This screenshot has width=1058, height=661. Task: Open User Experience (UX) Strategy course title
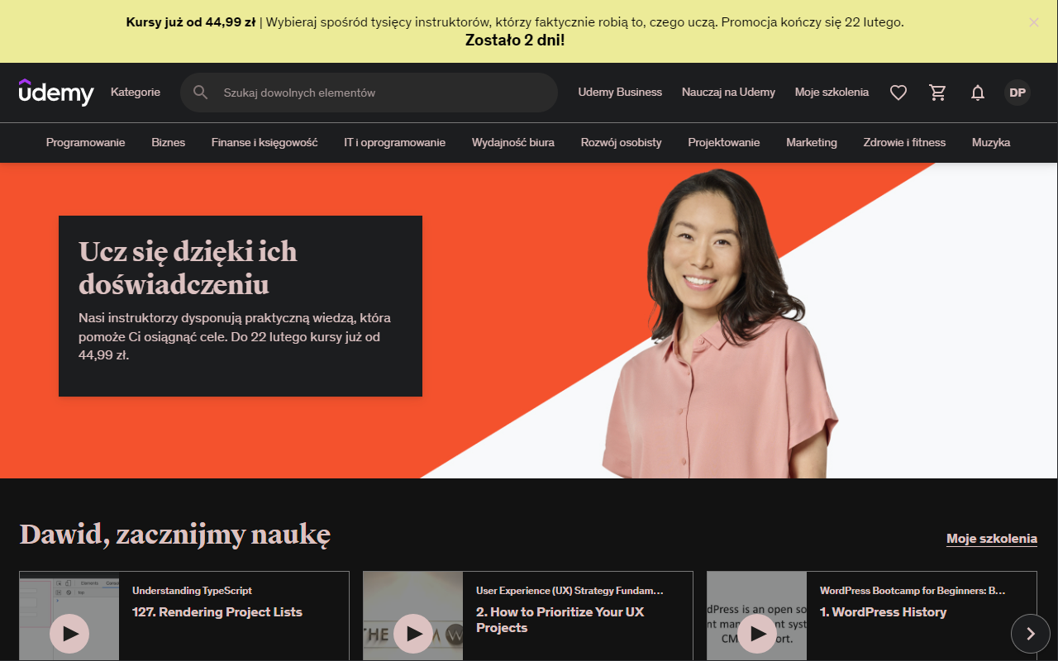(x=570, y=591)
